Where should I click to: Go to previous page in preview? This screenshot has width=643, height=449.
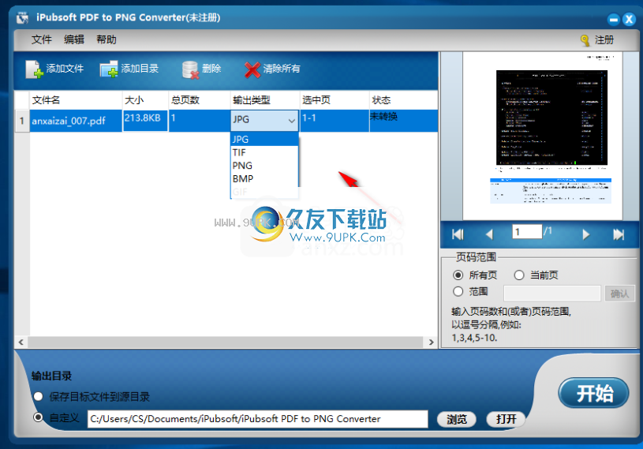(x=489, y=234)
